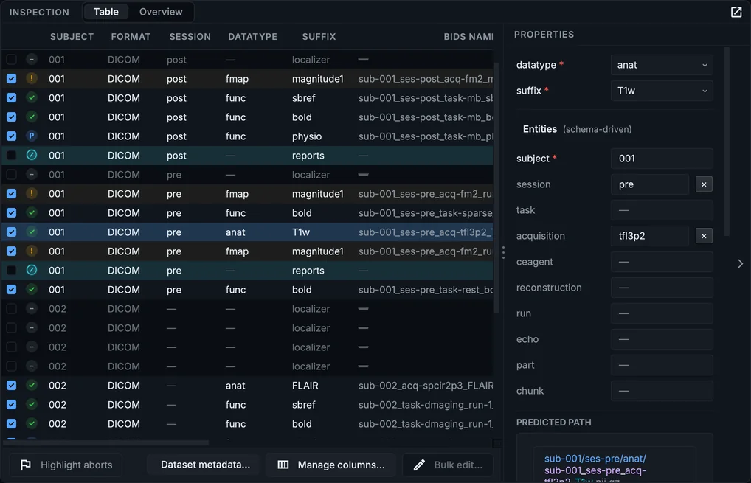
Task: Click the blue P status icon on the physio row
Action: [x=32, y=136]
